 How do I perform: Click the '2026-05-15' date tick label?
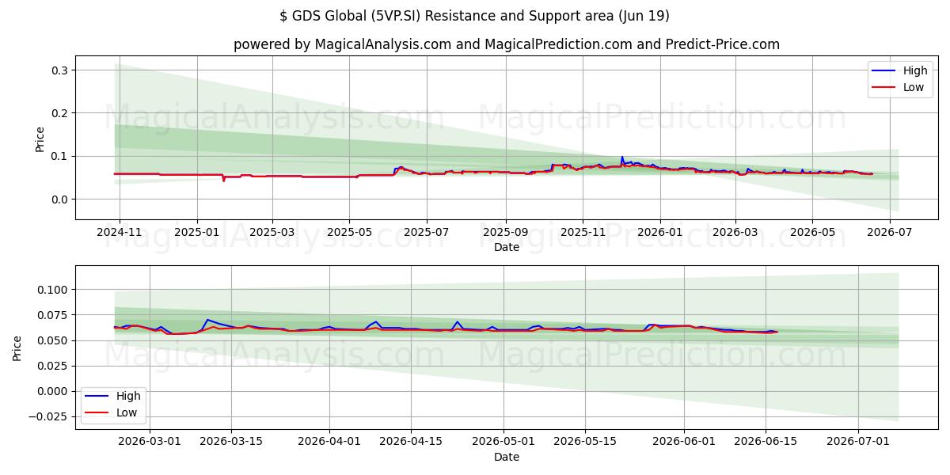[x=585, y=443]
